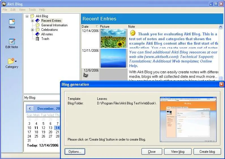Click the Celebrations folder icon
225x159 pixels.
click(37, 30)
